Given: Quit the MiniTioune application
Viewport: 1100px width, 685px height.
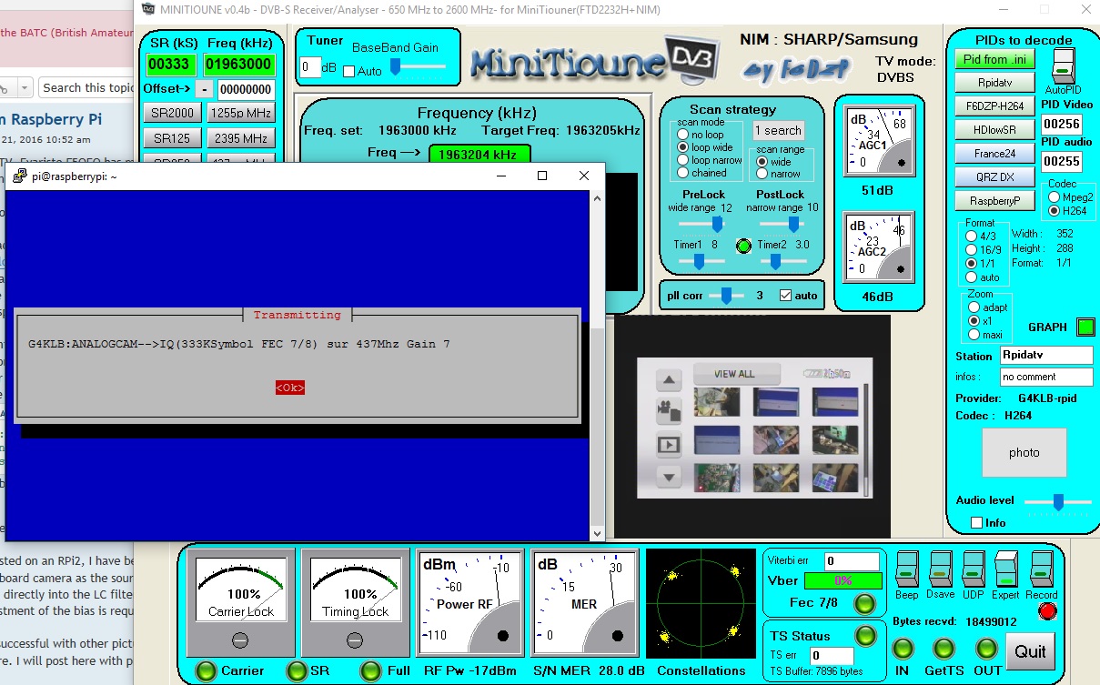Looking at the screenshot, I should tap(1031, 650).
